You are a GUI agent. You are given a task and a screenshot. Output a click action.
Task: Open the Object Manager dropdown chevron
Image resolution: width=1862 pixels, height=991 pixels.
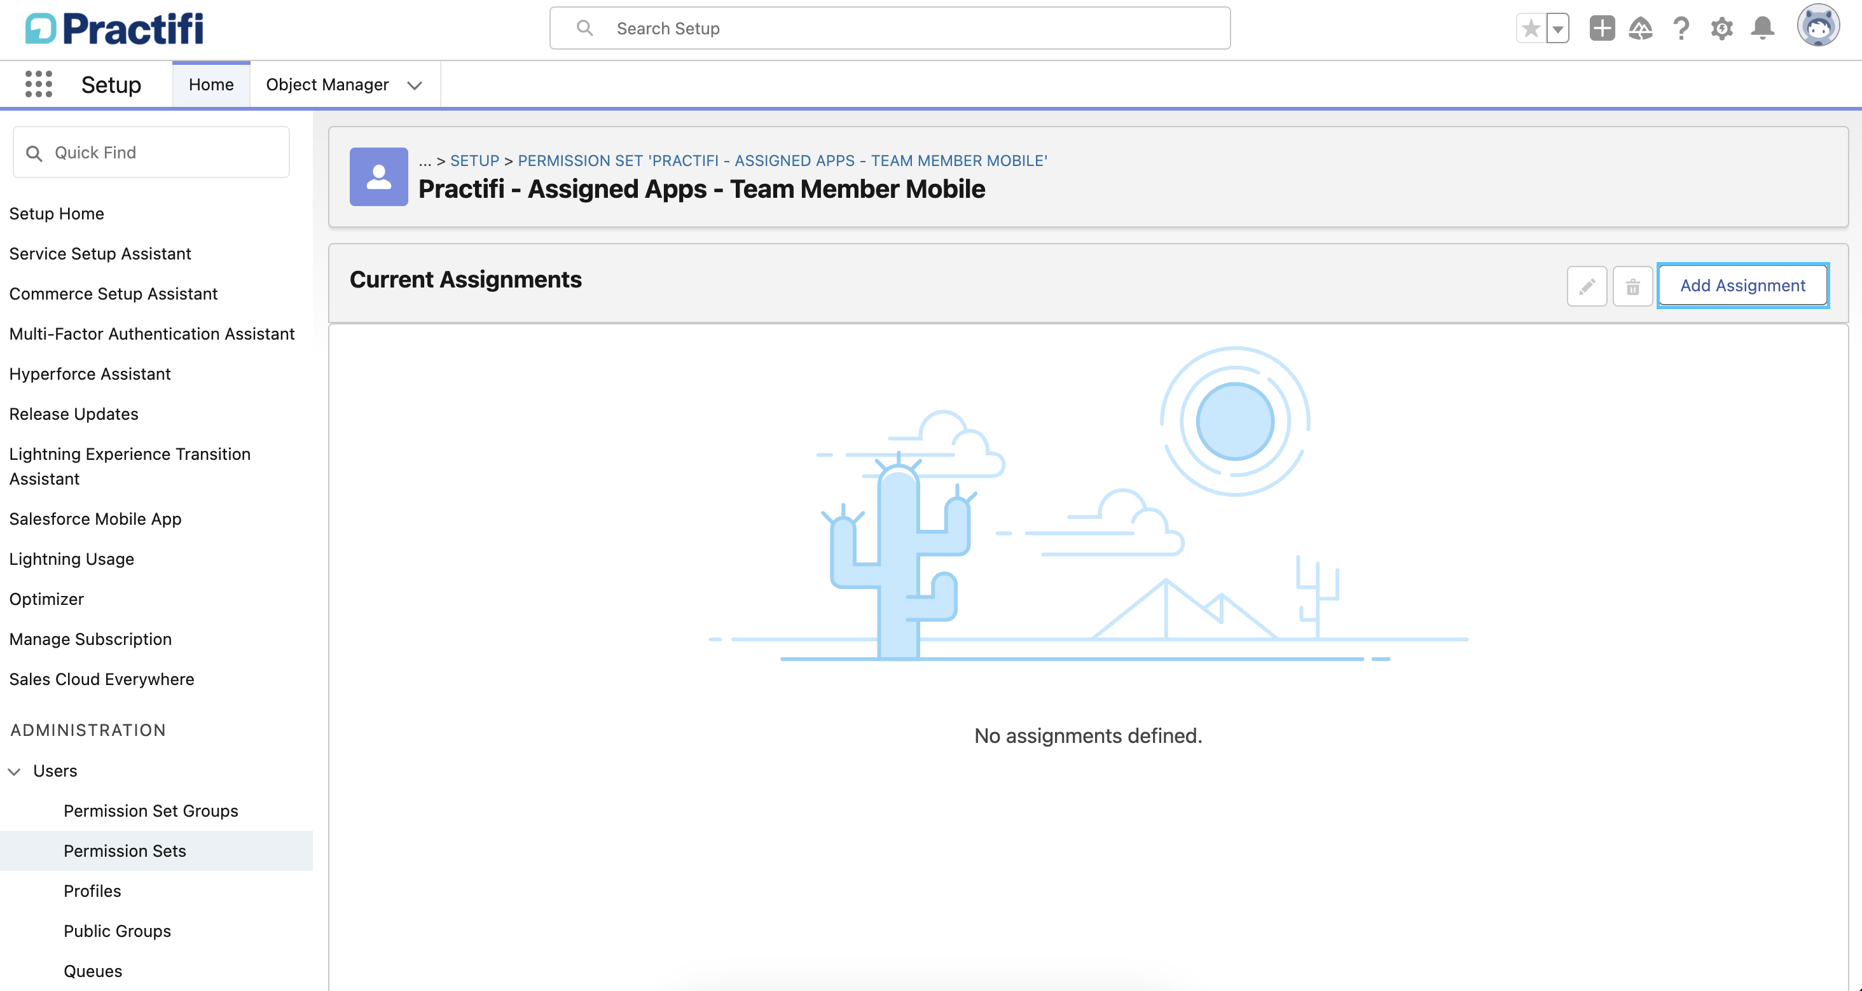click(x=414, y=85)
